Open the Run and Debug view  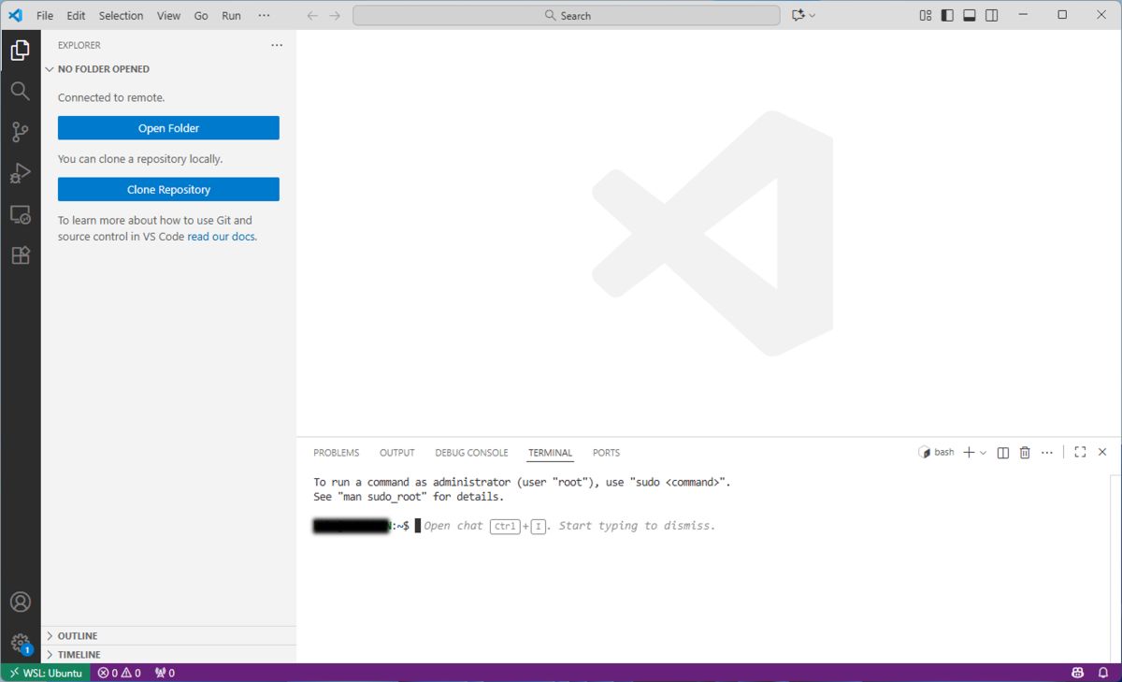(20, 173)
